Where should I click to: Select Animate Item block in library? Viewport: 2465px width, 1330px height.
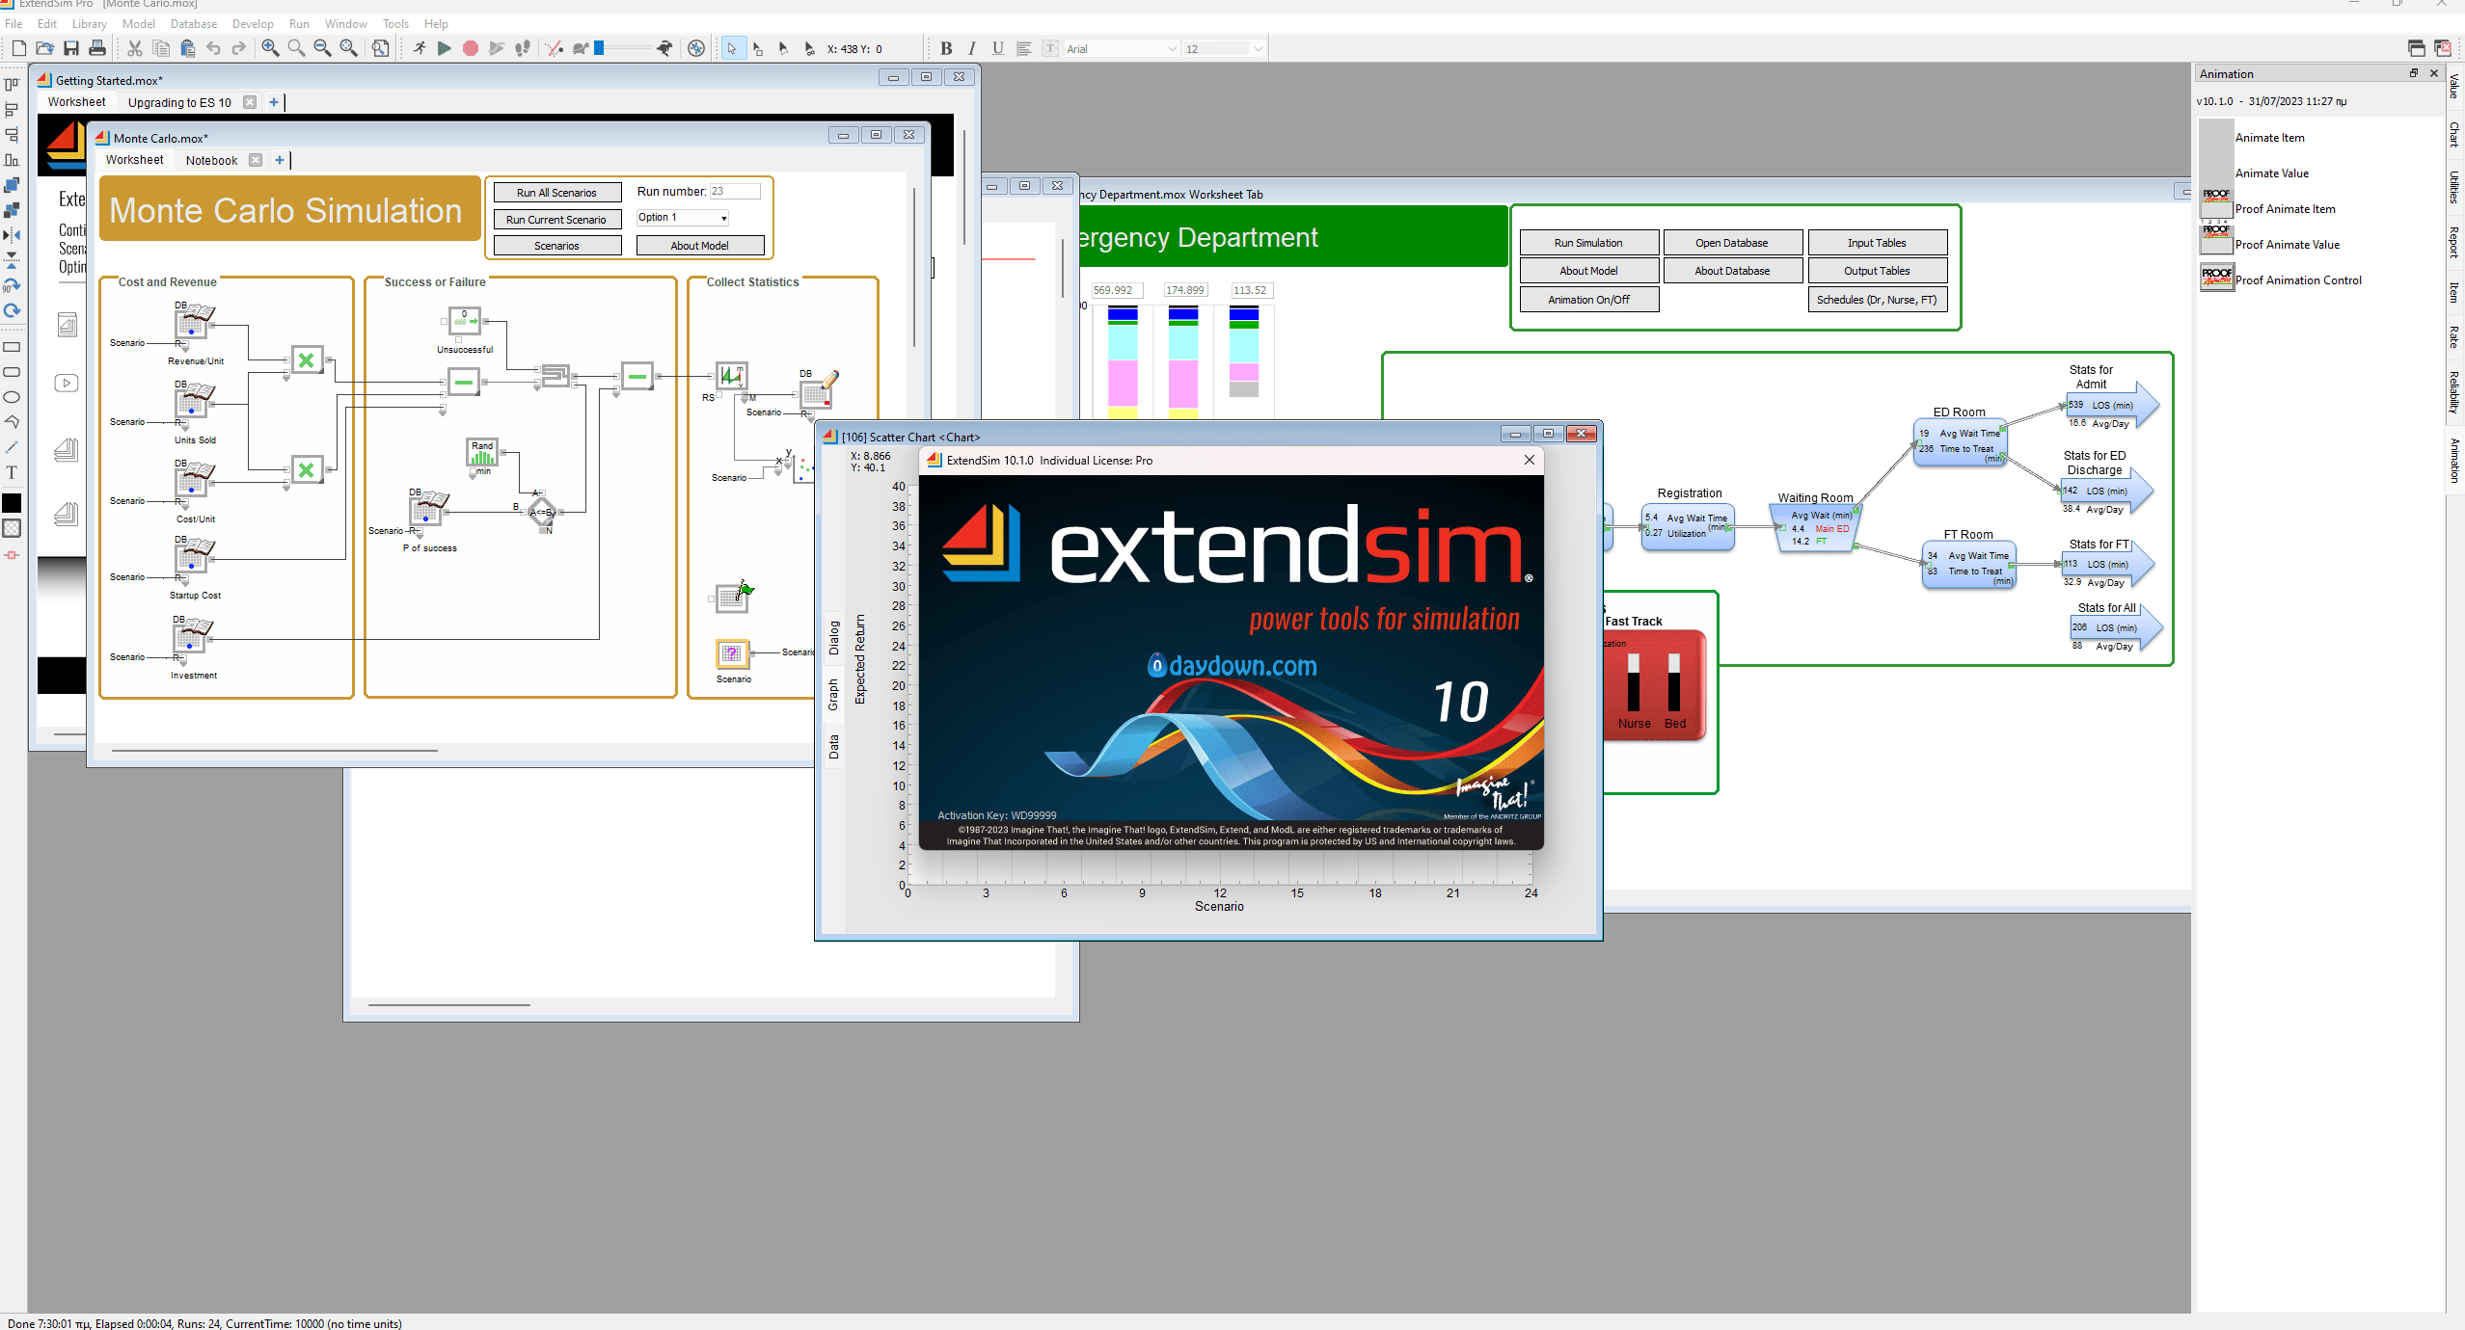[2269, 138]
